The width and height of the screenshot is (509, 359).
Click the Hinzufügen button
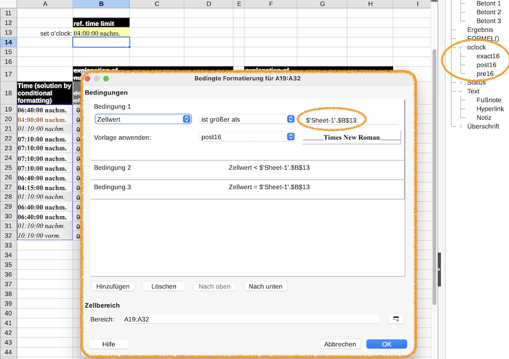[x=113, y=286]
